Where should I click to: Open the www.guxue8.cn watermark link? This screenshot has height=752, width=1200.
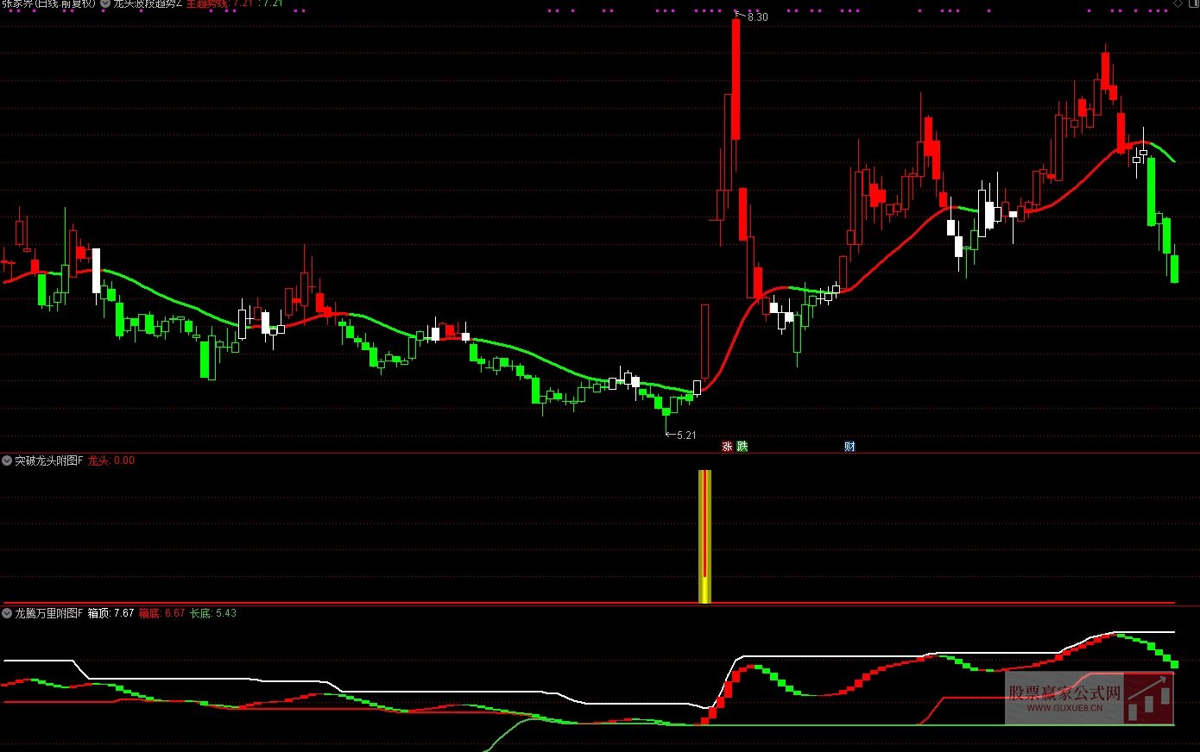click(1064, 708)
